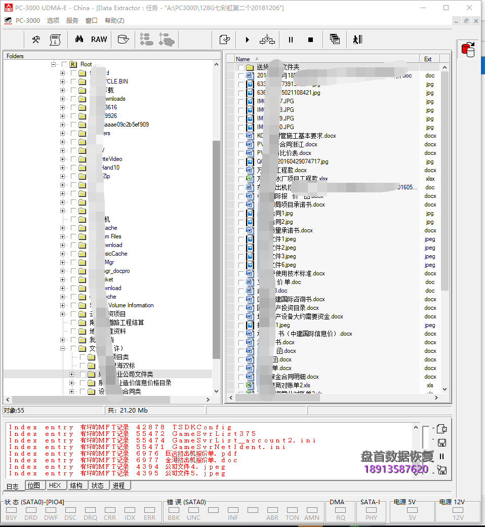Click the log settings gear document icon
This screenshot has height=527, width=485.
[x=441, y=429]
